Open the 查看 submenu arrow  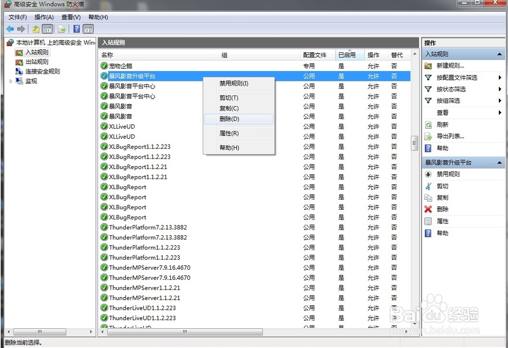pyautogui.click(x=500, y=113)
